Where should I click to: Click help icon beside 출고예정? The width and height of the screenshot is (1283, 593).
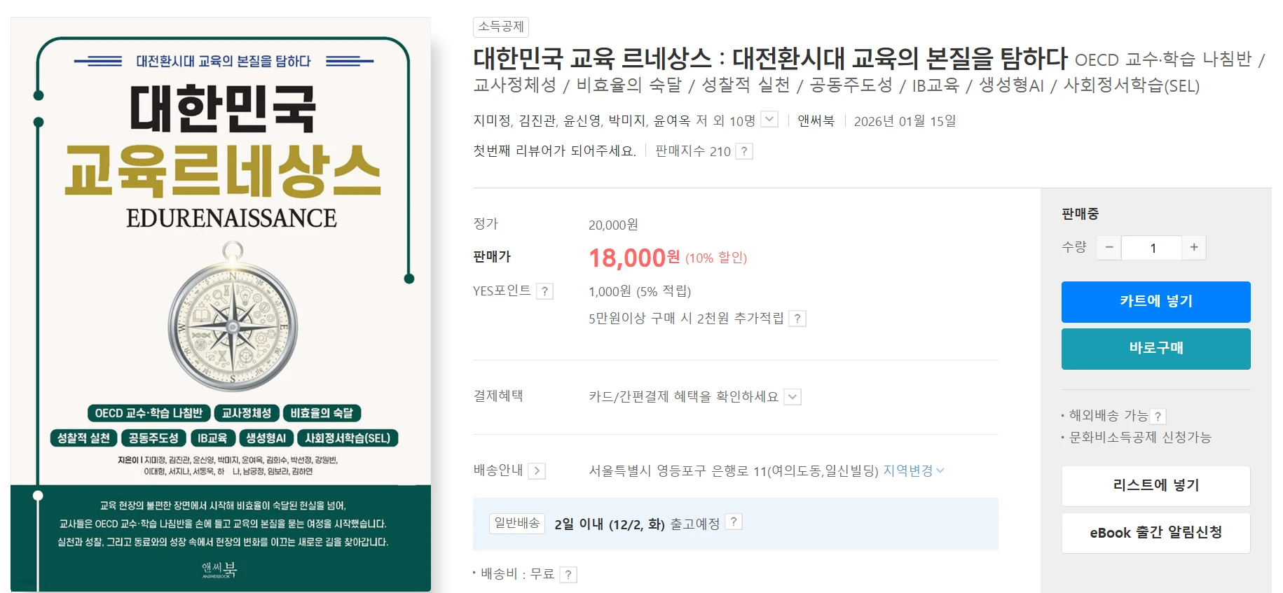pos(733,522)
